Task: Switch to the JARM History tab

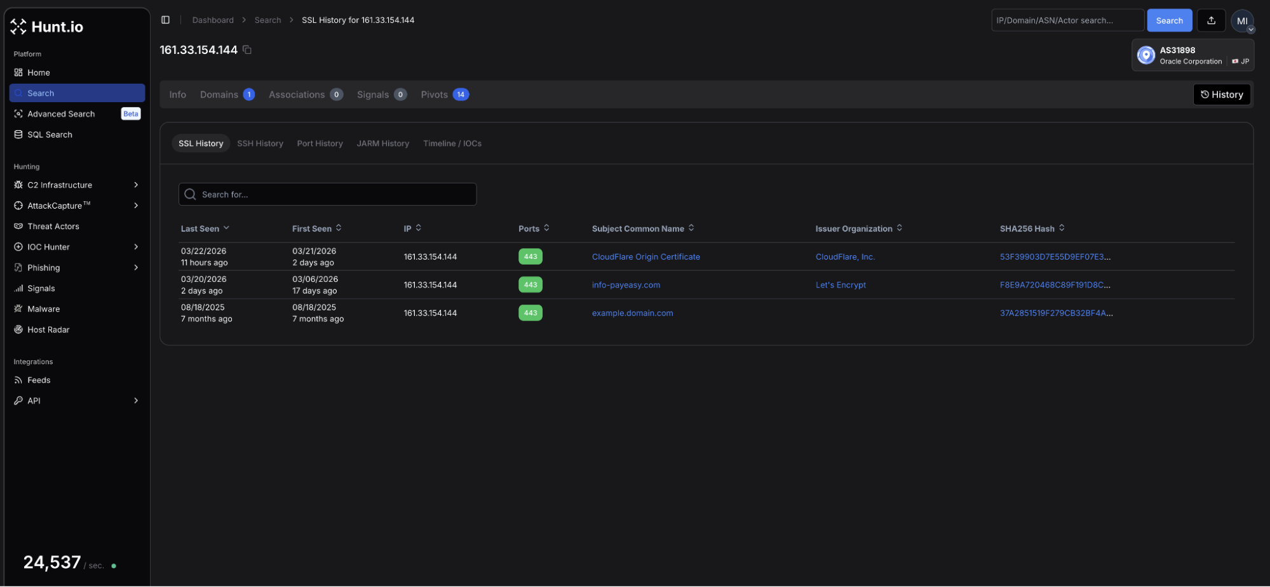Action: coord(382,143)
